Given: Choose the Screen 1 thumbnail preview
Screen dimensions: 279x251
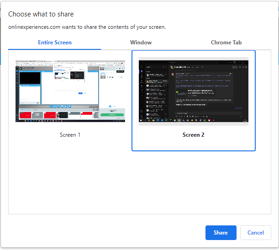Looking at the screenshot, I should (x=70, y=91).
